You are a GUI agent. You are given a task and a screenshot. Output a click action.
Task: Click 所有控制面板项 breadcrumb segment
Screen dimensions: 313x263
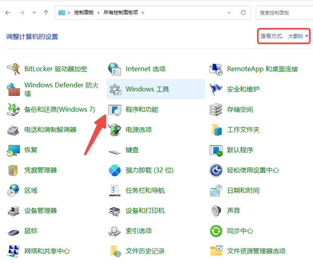tap(121, 12)
